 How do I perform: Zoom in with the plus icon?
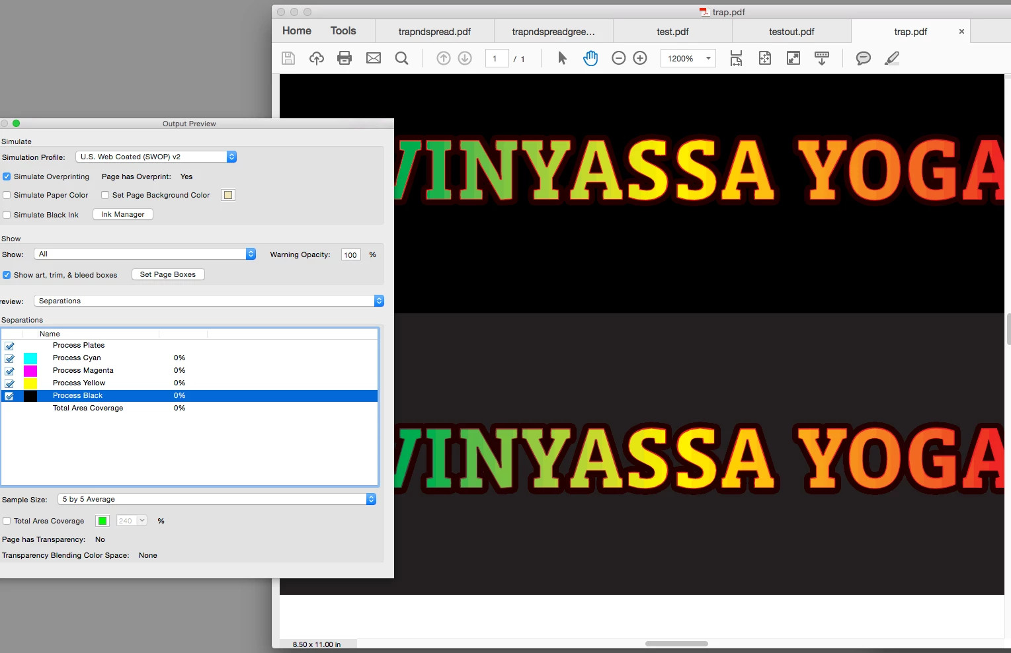click(x=640, y=58)
